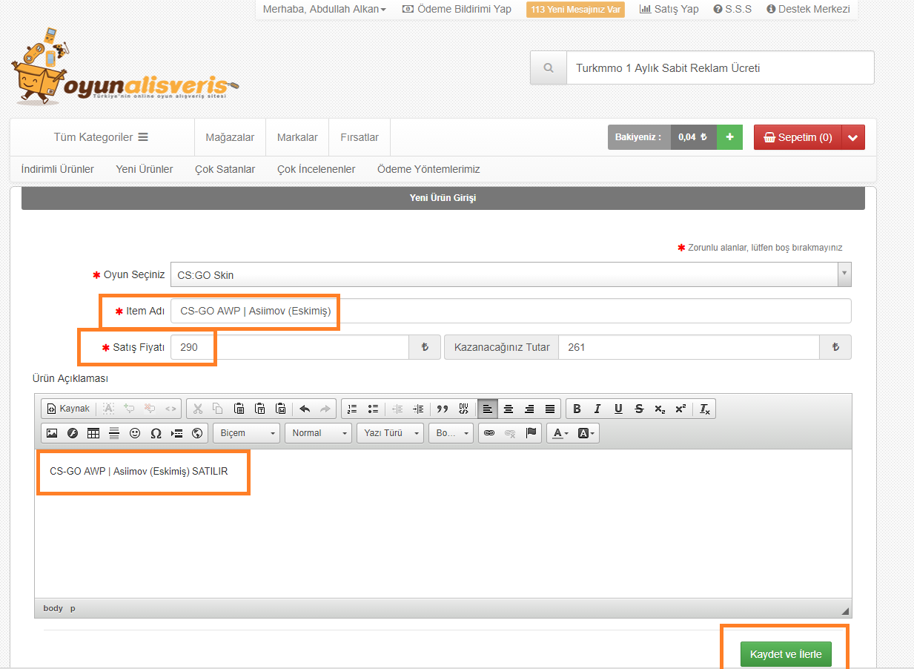Toggle align right
The width and height of the screenshot is (914, 669).
coord(529,409)
